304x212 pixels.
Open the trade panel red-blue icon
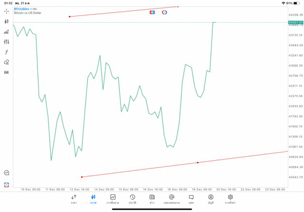152,12
